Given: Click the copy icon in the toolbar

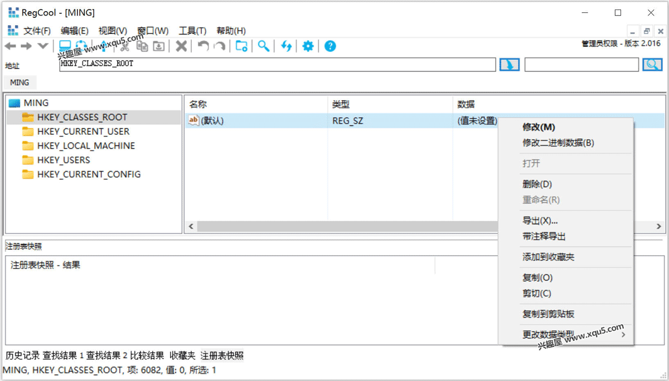Looking at the screenshot, I should click(142, 46).
